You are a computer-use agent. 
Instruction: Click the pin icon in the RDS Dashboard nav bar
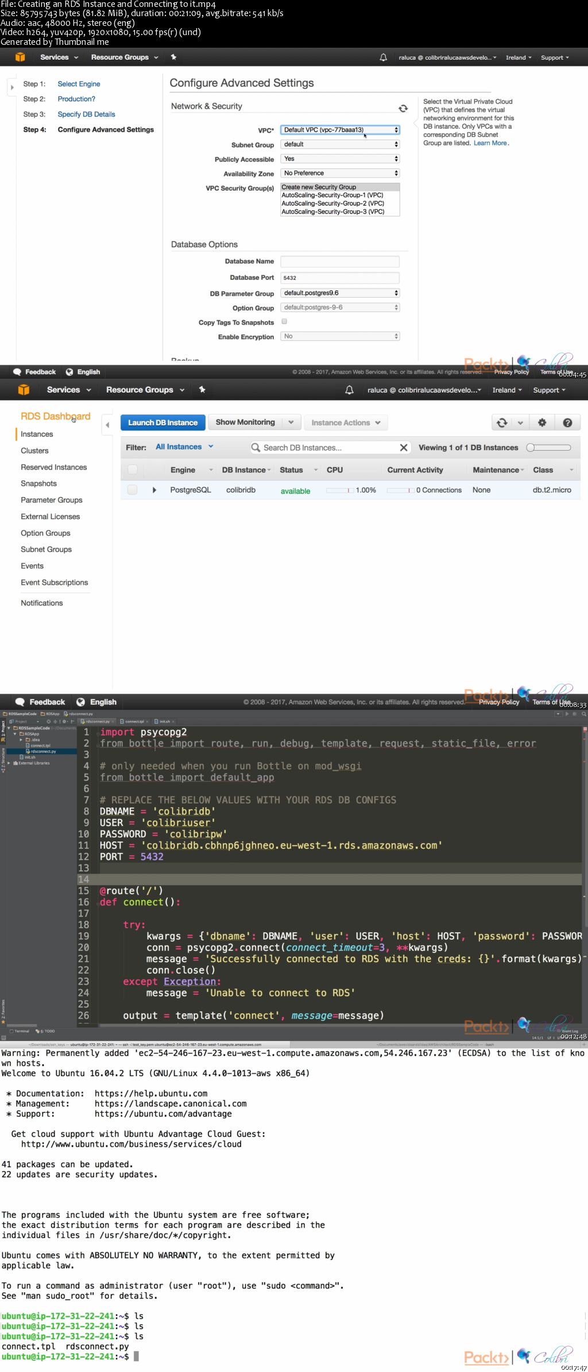click(x=202, y=390)
